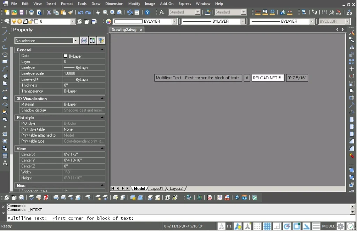Click the Mirror tool in right toolbar

pyautogui.click(x=352, y=47)
